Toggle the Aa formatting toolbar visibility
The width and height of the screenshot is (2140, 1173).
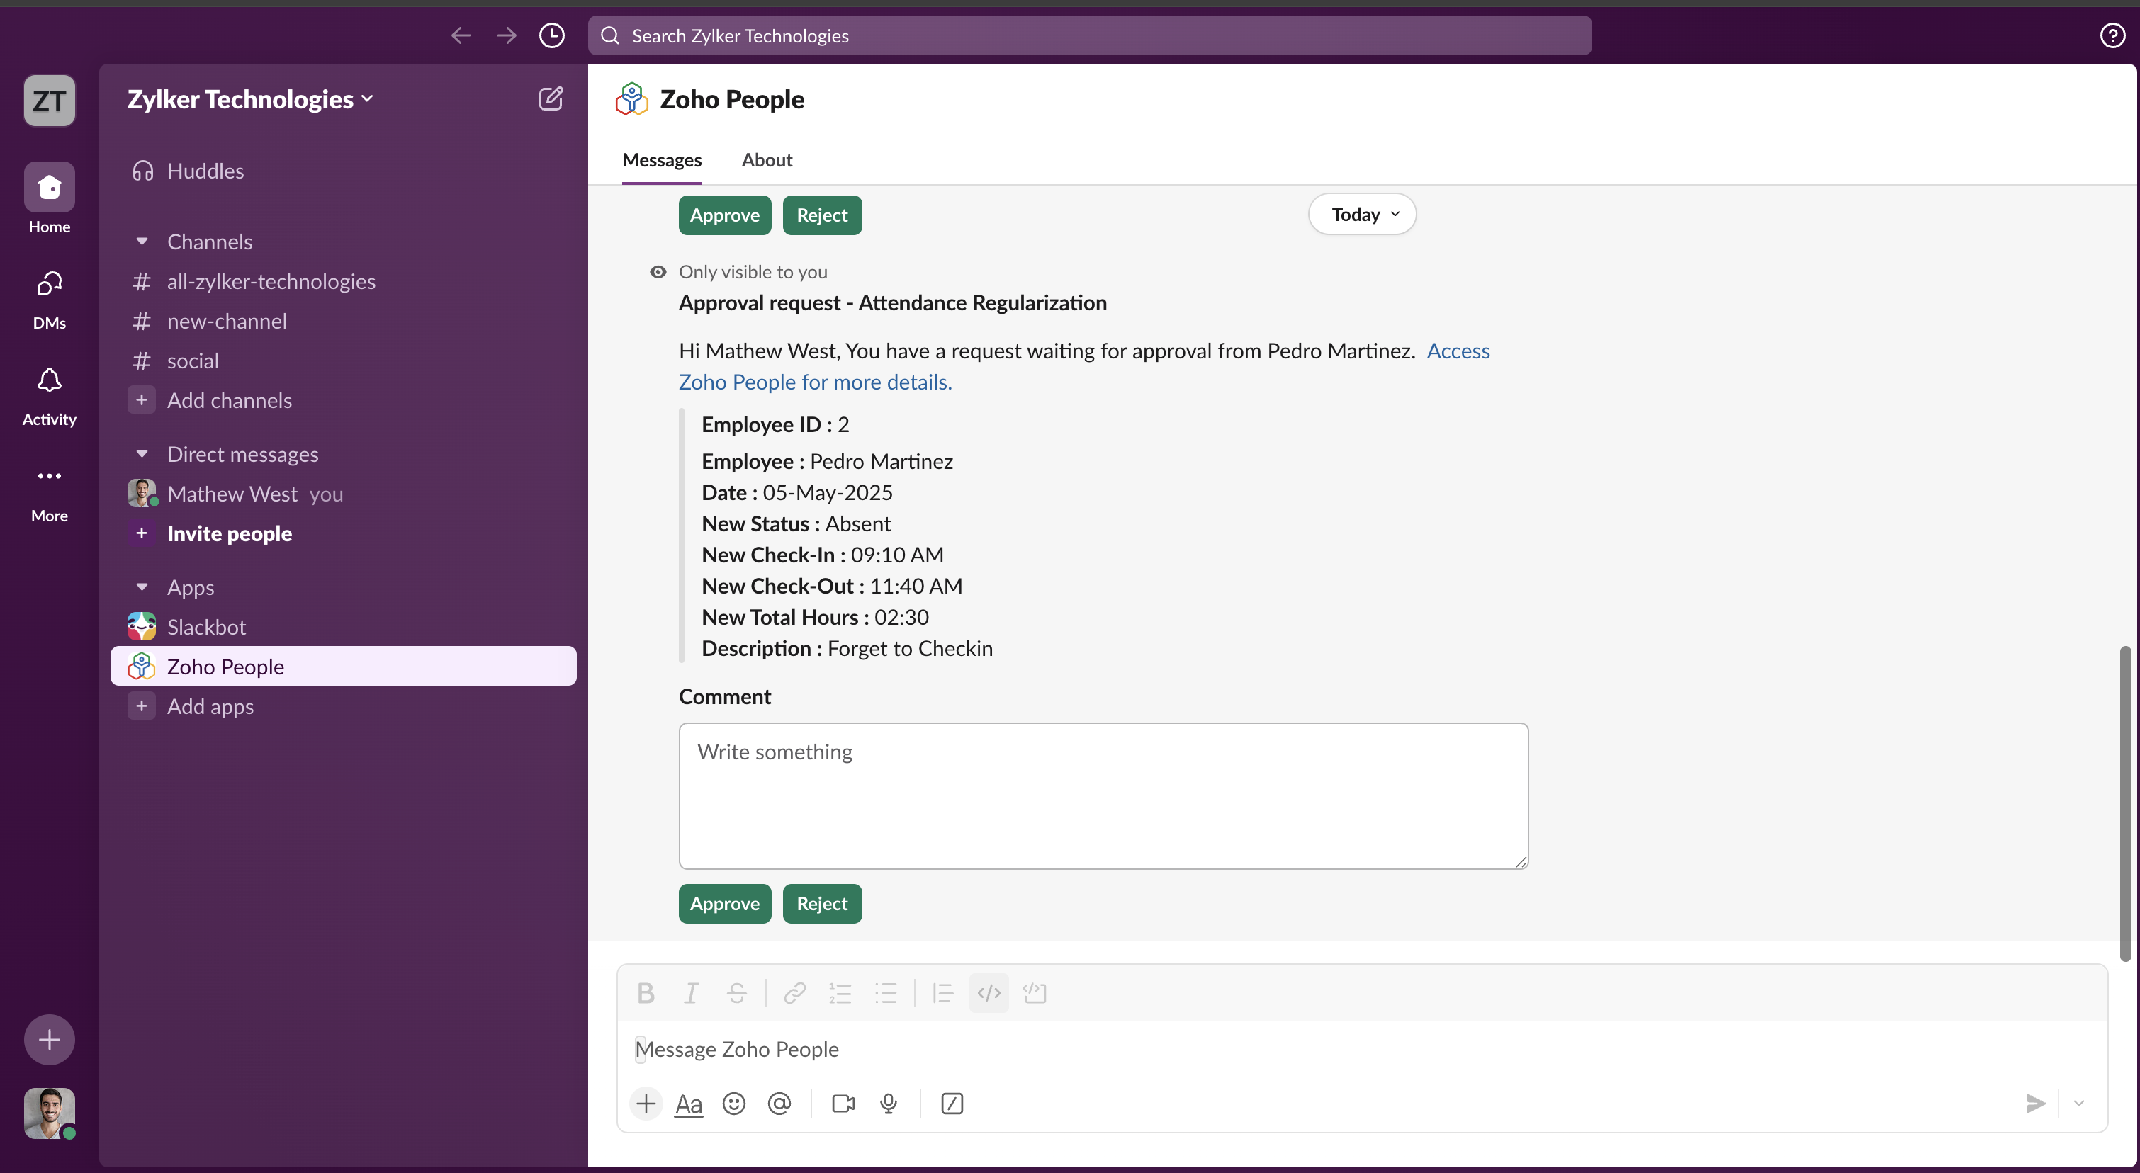[689, 1104]
